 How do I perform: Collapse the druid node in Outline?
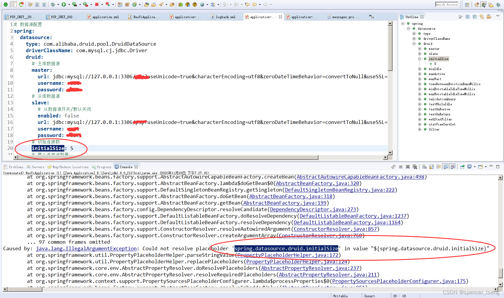[x=414, y=44]
